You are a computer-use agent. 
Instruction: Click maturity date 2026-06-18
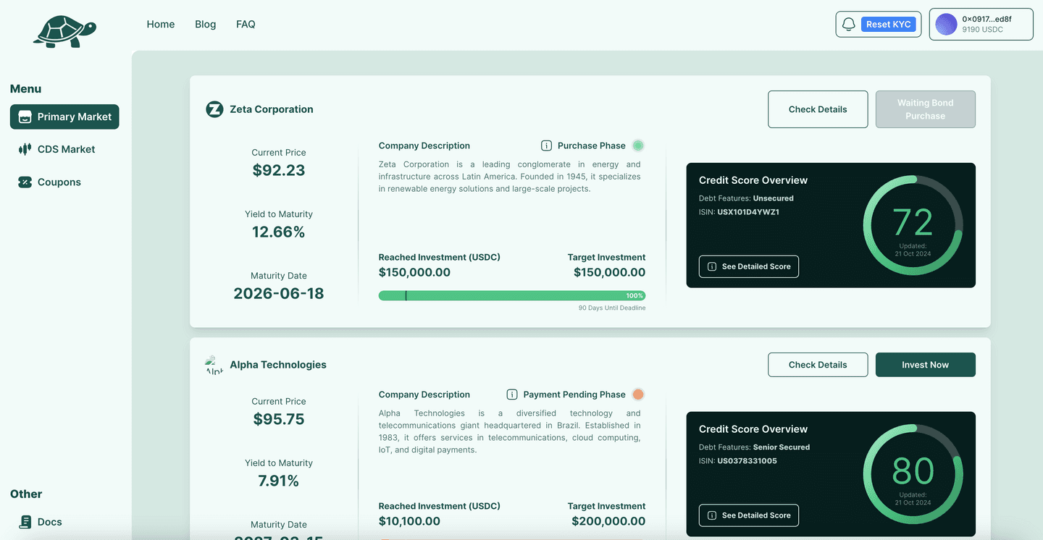tap(279, 293)
